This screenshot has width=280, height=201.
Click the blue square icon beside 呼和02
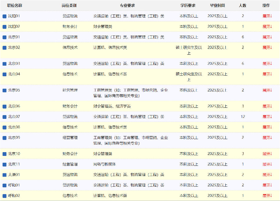click(x=4, y=196)
